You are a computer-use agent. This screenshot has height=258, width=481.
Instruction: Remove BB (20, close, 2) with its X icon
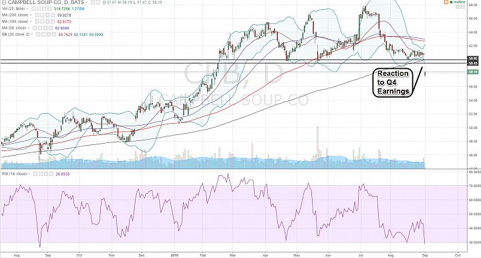tap(54, 34)
